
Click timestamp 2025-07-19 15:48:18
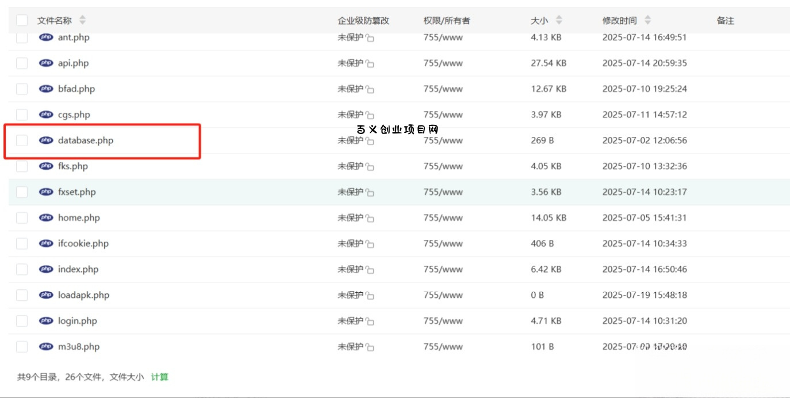pyautogui.click(x=645, y=295)
